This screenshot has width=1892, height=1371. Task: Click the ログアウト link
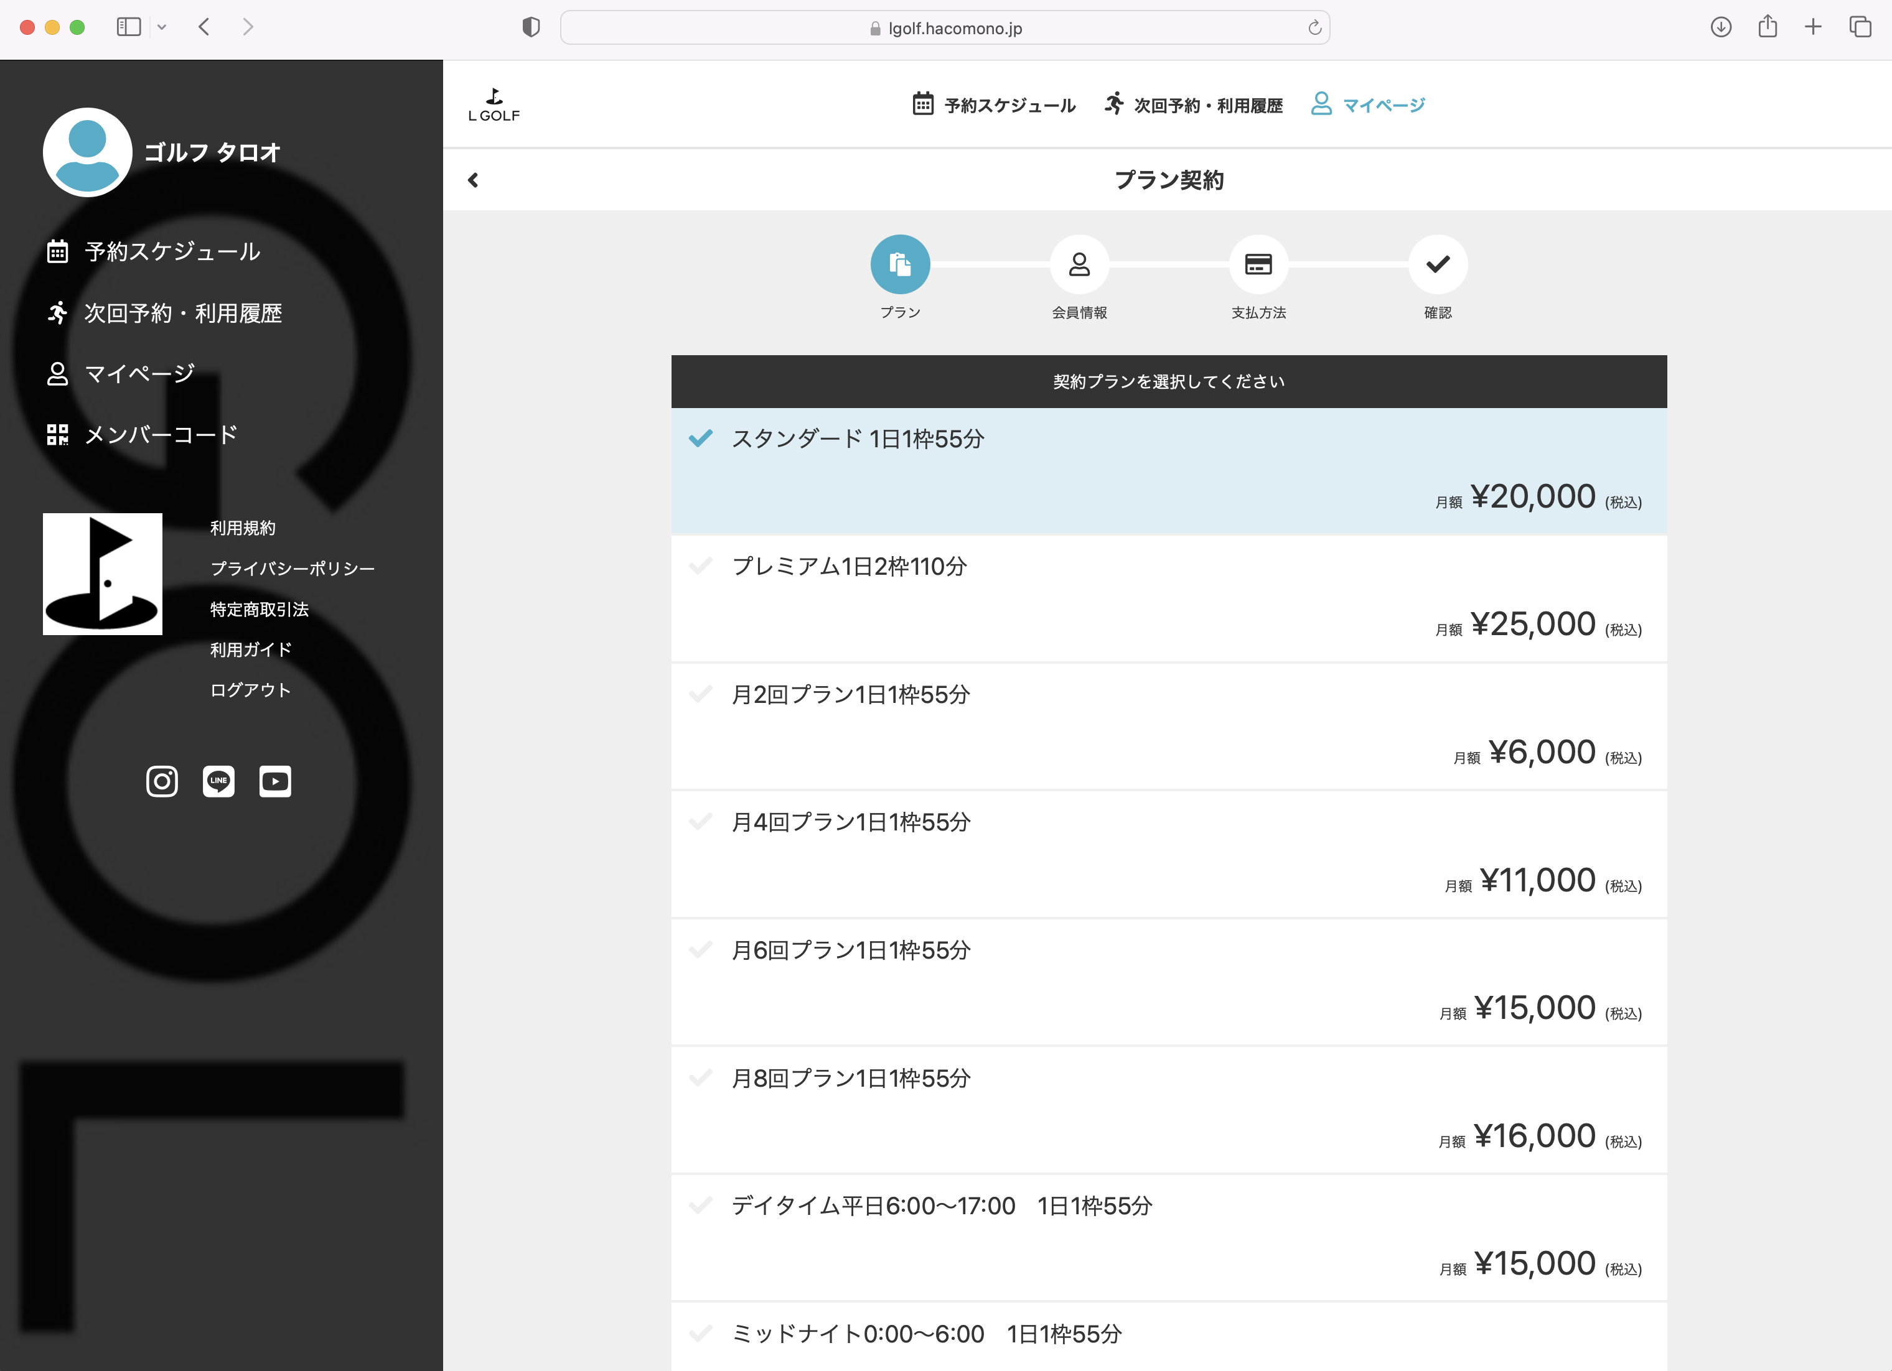250,690
